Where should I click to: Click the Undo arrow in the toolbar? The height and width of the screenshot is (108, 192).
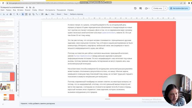click(4, 14)
